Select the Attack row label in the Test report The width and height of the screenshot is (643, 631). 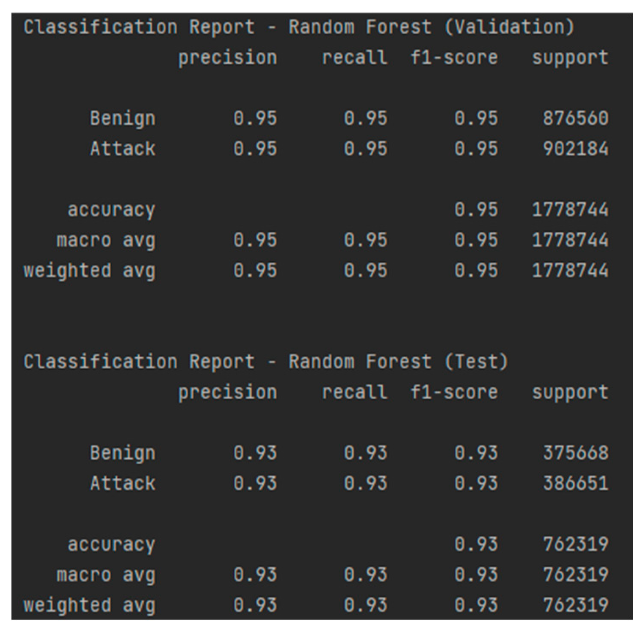[122, 484]
